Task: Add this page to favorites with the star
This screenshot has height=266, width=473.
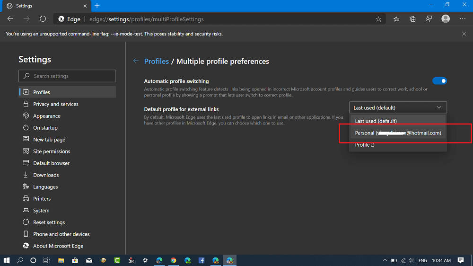Action: (x=378, y=19)
